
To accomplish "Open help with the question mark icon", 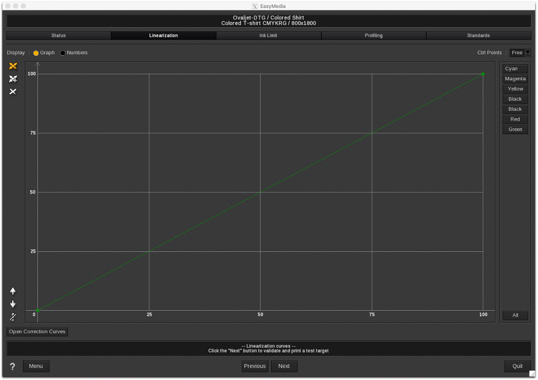I will tap(12, 367).
